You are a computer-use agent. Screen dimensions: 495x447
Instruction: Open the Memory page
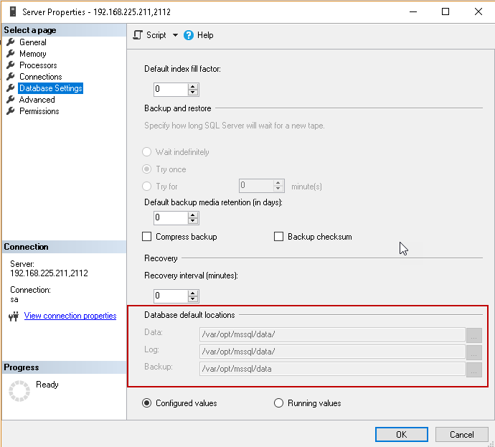pos(33,54)
